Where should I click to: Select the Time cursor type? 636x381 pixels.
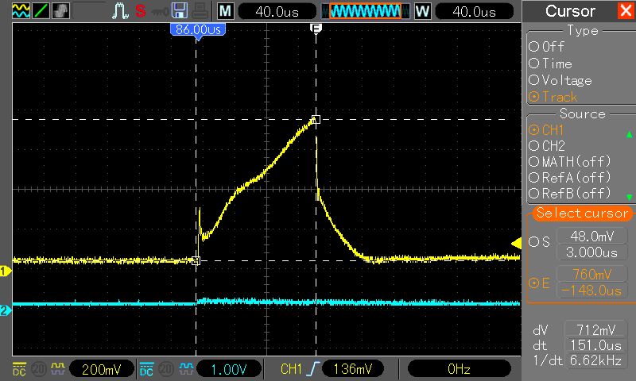coord(557,63)
